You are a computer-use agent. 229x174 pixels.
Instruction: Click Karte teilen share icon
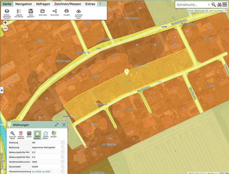point(55,11)
